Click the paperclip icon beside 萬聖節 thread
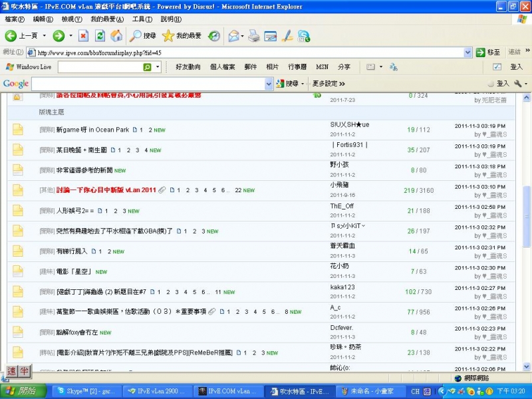This screenshot has width=532, height=399. click(211, 312)
